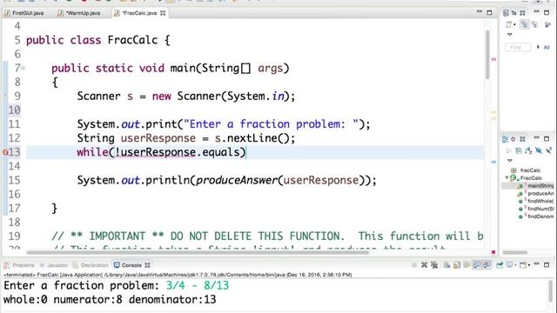Click the editor horizontal scrollbar
This screenshot has width=557, height=313.
[198, 252]
